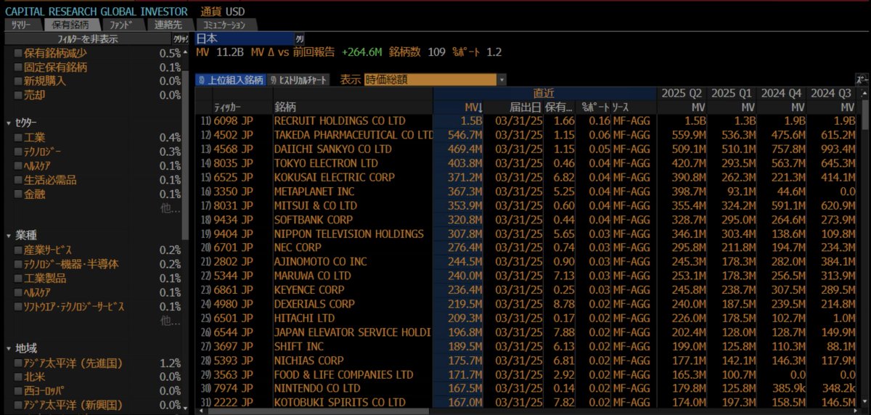The image size is (871, 415).
Task: Open the サマリー tab
Action: click(x=23, y=25)
